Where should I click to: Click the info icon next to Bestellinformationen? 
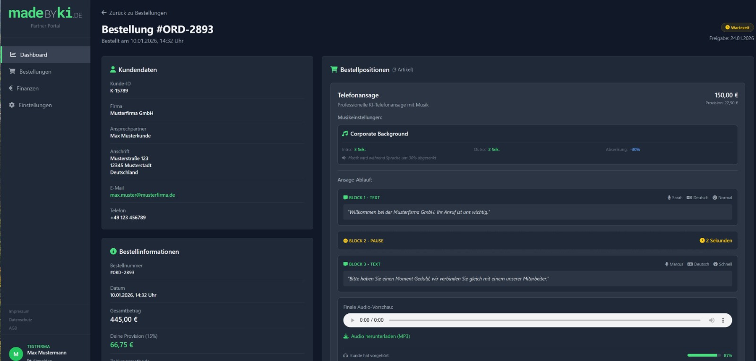click(x=113, y=252)
